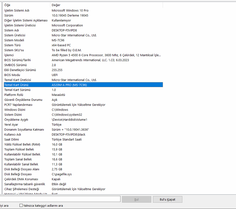Click the highlighted Temel Kart Ürünü row
Screen dimensions: 236x209
tap(84, 85)
